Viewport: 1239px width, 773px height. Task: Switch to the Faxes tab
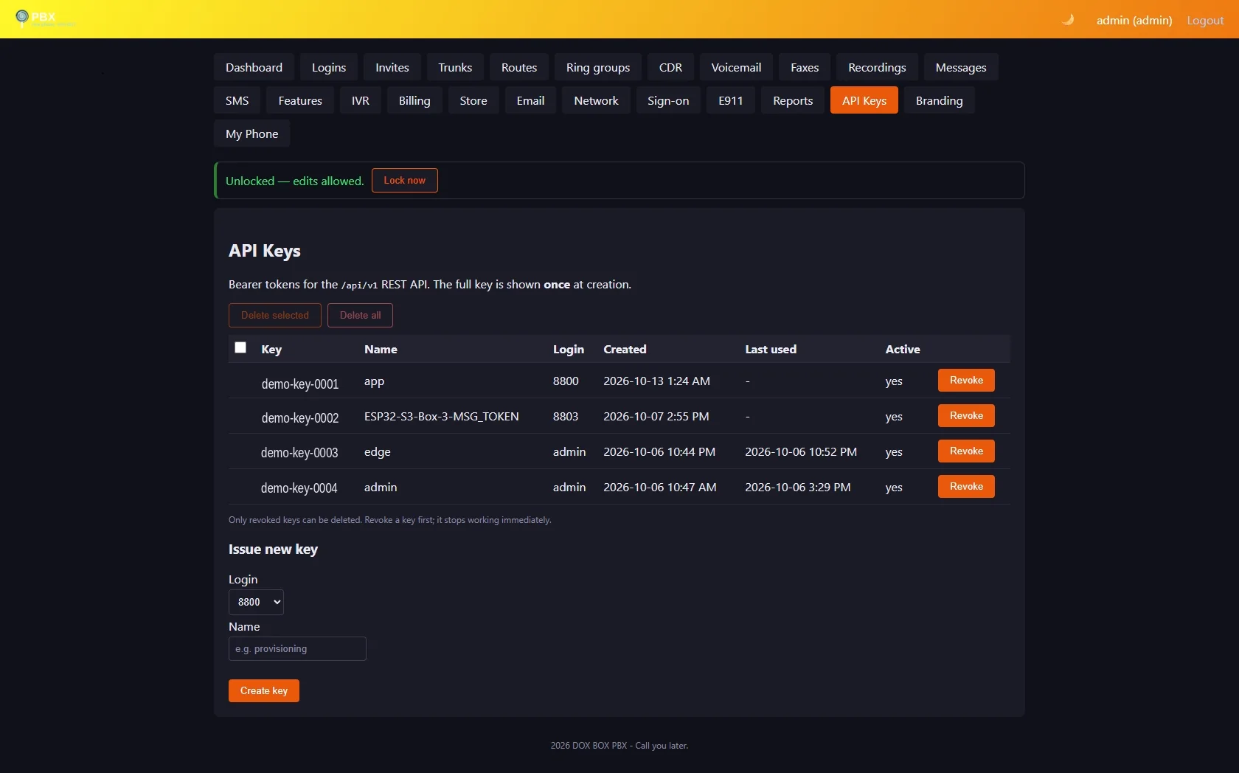click(x=805, y=67)
